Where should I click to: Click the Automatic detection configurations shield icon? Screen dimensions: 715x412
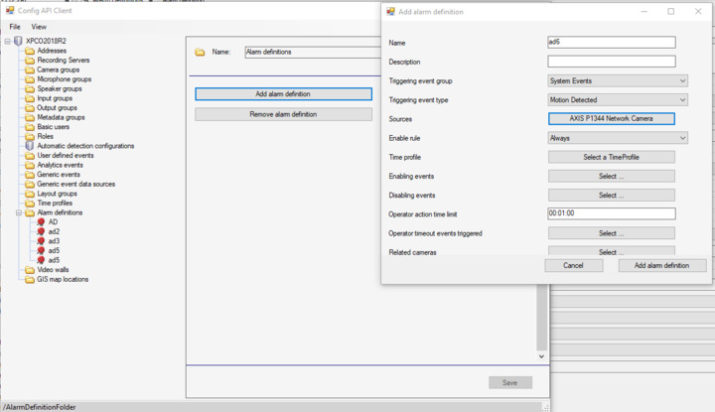[x=29, y=146]
